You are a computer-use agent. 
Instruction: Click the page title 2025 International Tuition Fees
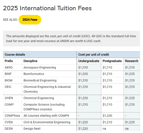tap(47, 8)
